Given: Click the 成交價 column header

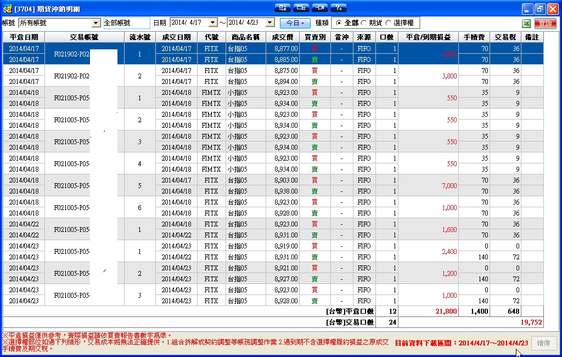Looking at the screenshot, I should [283, 37].
